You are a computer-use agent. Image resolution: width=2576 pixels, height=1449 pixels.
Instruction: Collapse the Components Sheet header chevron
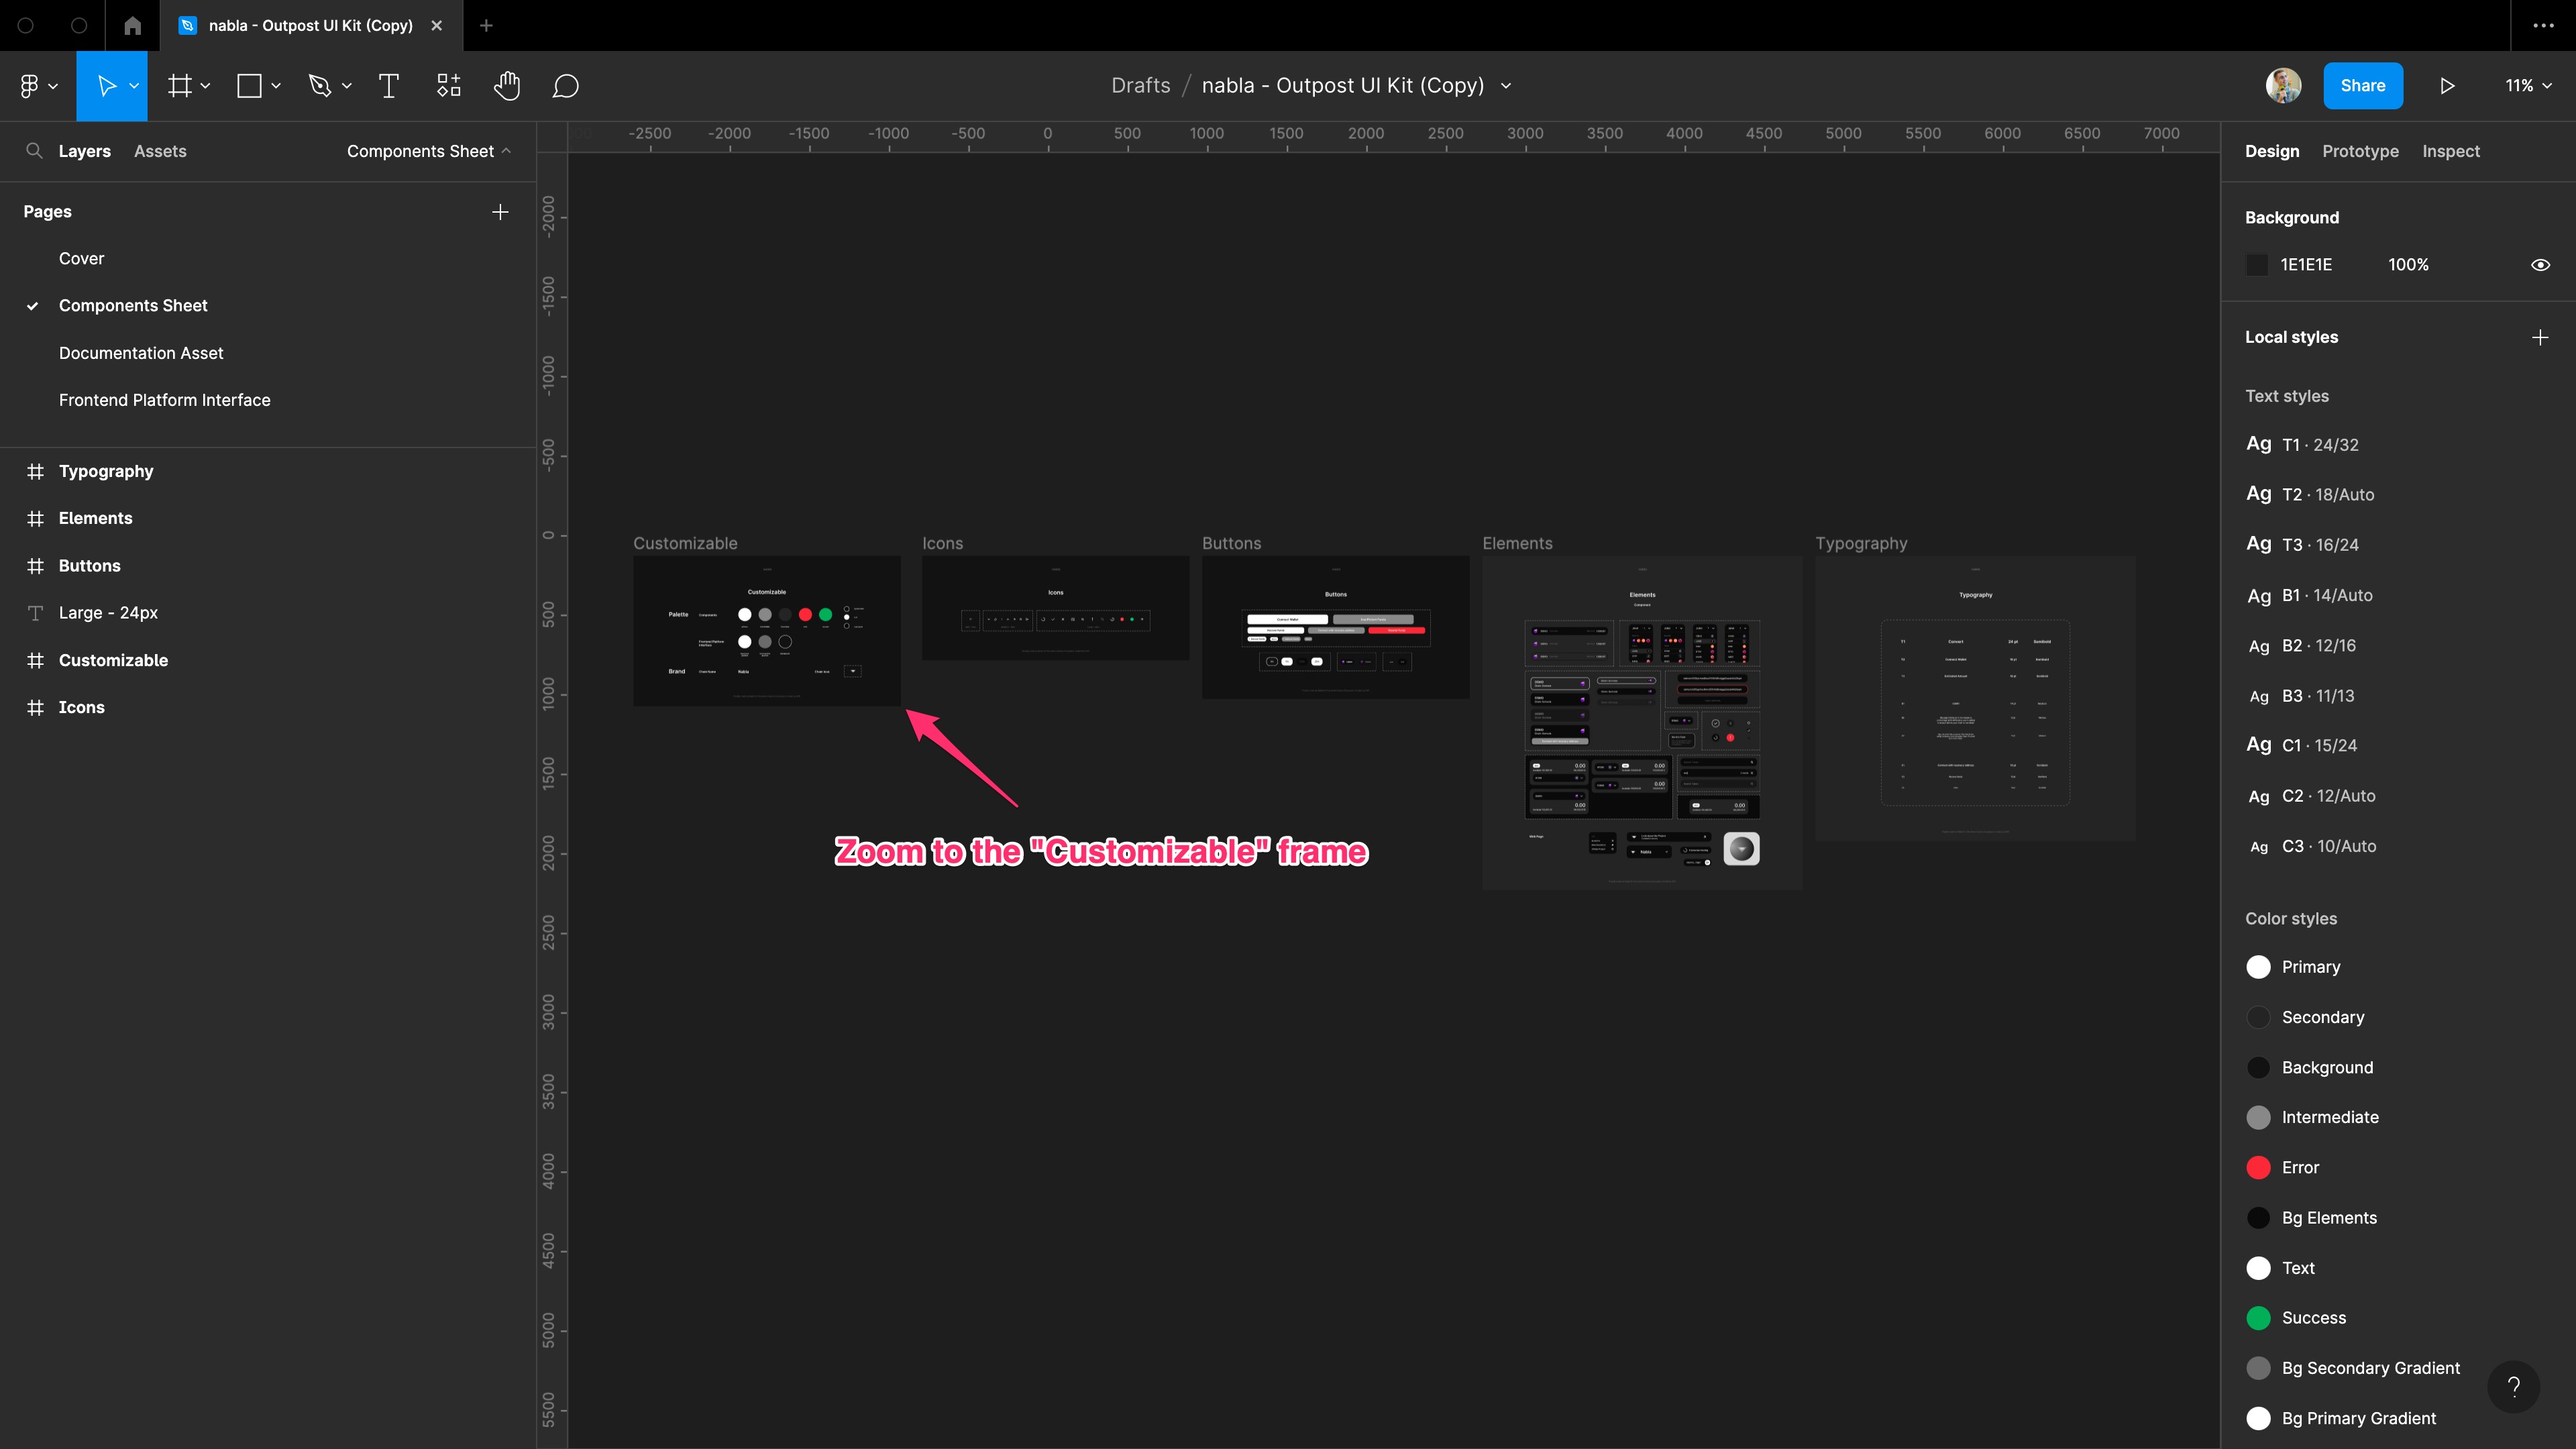click(508, 151)
